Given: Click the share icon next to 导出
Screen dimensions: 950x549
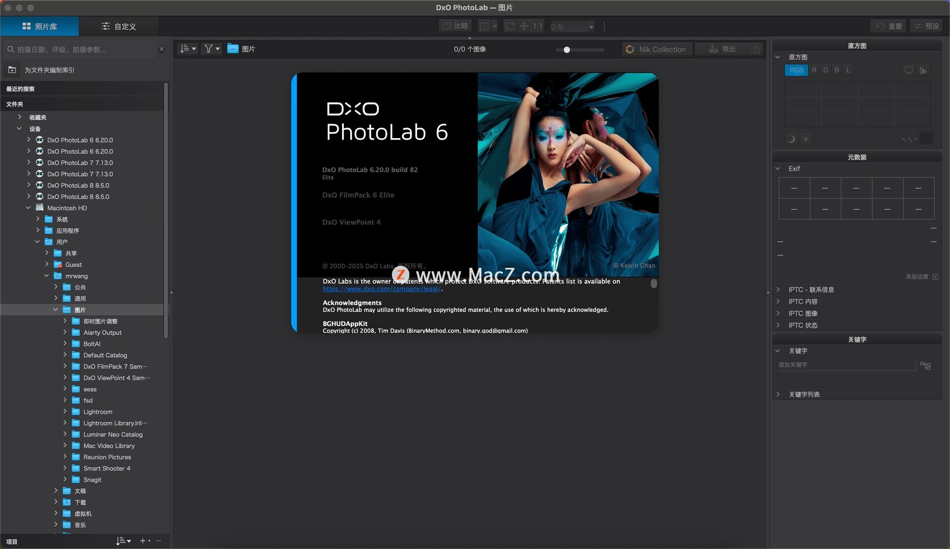Looking at the screenshot, I should tap(756, 49).
